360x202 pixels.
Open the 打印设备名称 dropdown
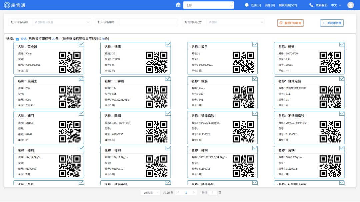62,22
